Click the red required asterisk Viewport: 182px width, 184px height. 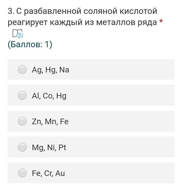click(161, 22)
